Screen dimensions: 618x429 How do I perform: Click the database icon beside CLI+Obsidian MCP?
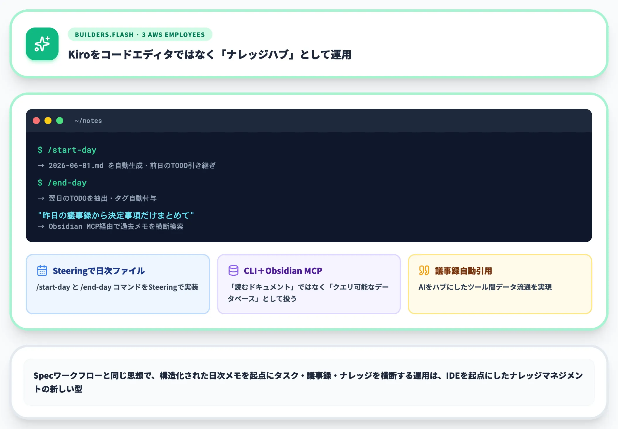(233, 270)
